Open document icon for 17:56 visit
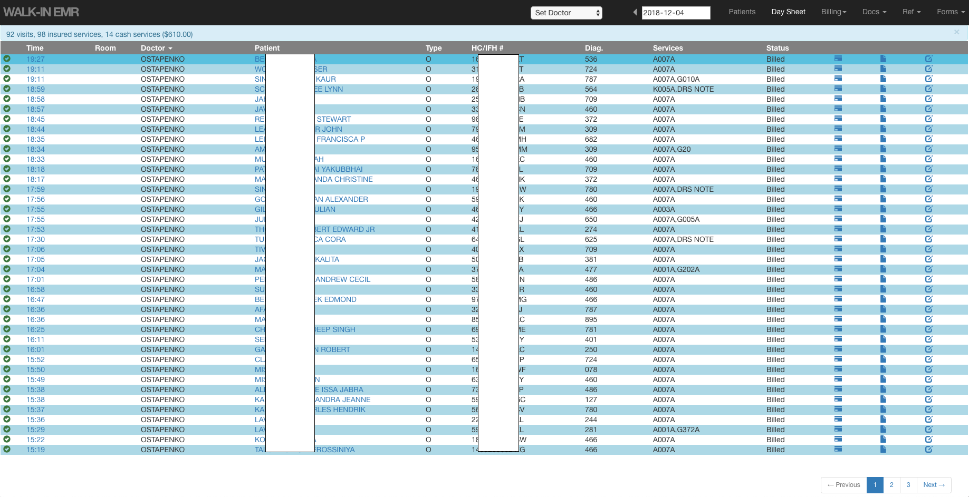The width and height of the screenshot is (969, 497). 883,199
